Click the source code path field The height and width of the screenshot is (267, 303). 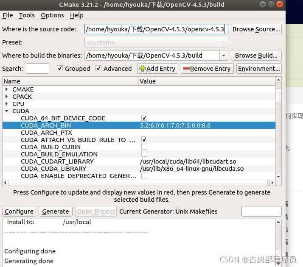click(156, 29)
